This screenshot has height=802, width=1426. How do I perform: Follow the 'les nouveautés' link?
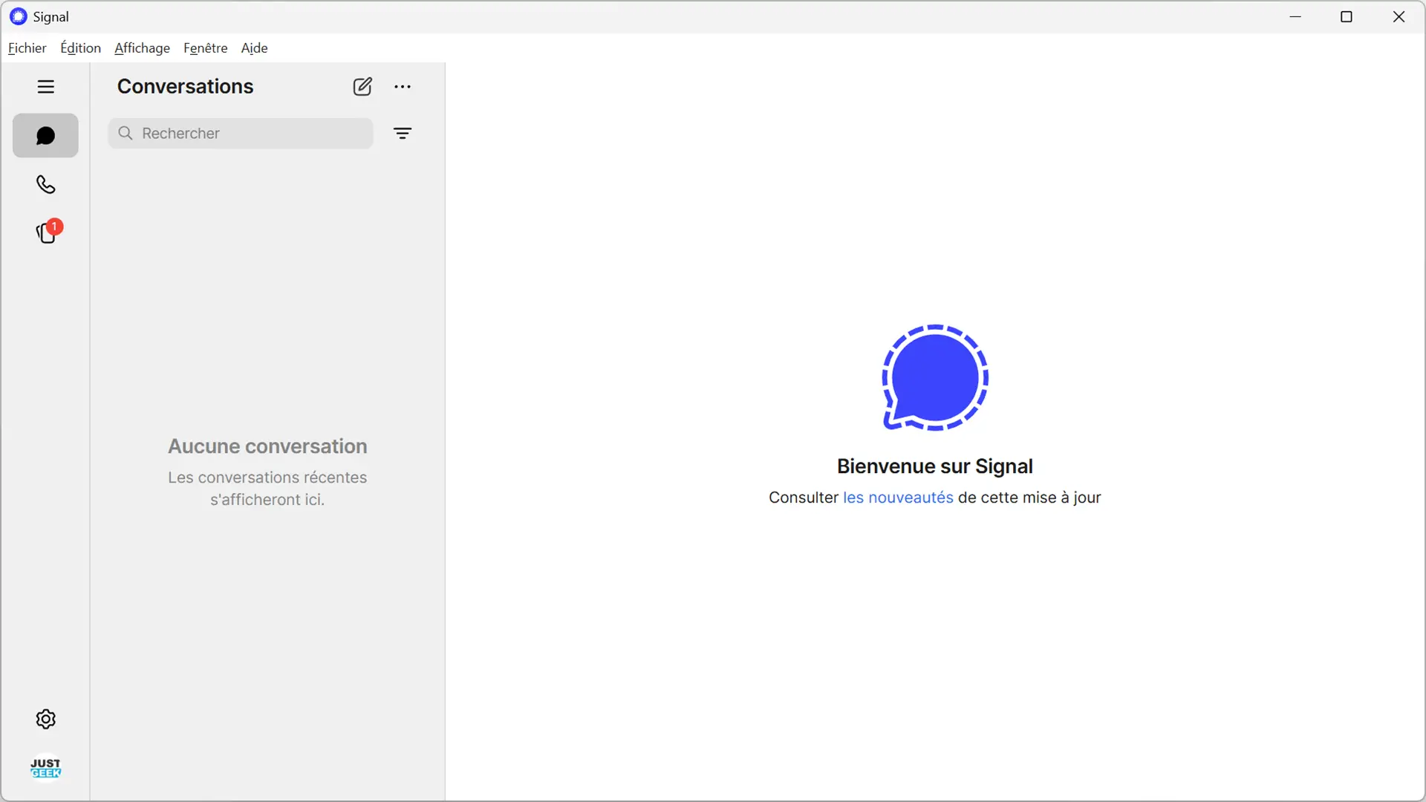(898, 498)
